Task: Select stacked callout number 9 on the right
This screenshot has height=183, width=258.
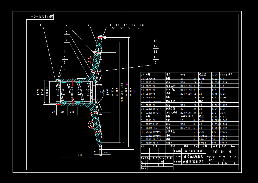Action: tap(155, 62)
